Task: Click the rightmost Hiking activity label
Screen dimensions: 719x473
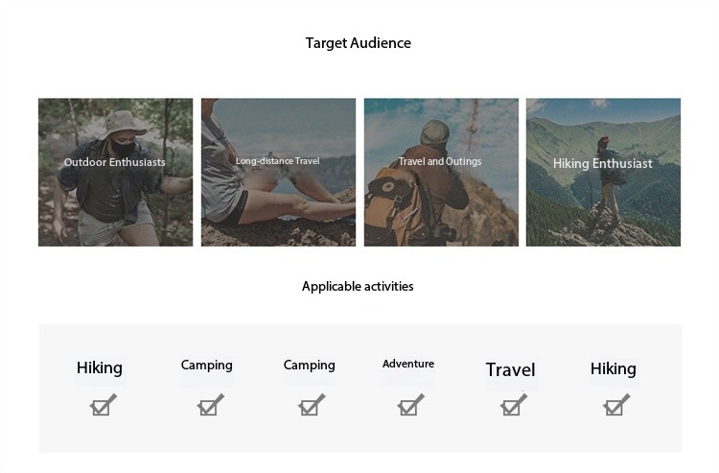Action: pos(614,368)
